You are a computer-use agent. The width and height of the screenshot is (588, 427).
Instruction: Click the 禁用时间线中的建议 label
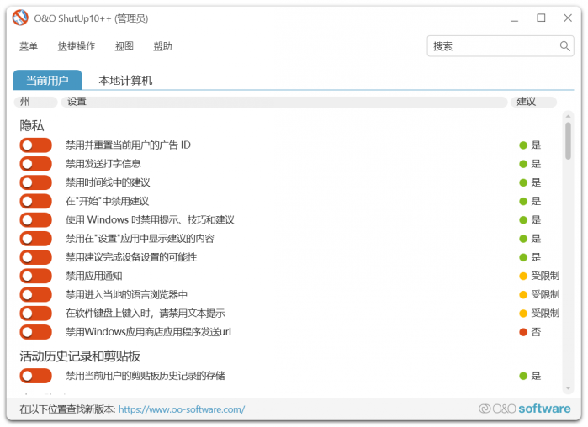(108, 182)
